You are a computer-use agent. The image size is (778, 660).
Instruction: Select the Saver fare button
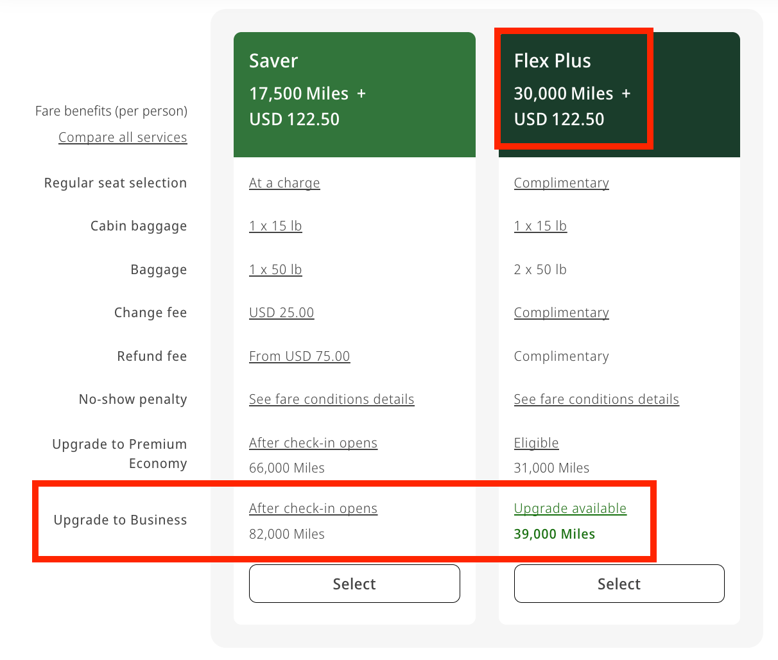[354, 584]
